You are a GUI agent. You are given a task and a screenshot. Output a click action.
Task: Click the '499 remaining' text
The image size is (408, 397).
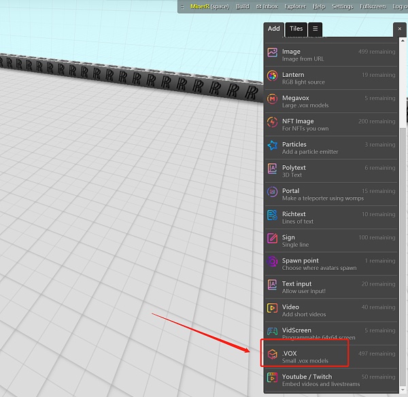tap(377, 52)
